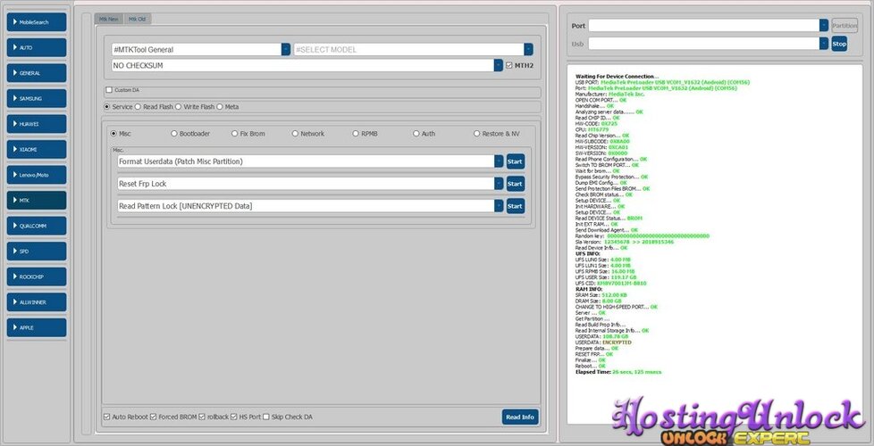
Task: Select the Restore & NV radio option
Action: click(476, 134)
